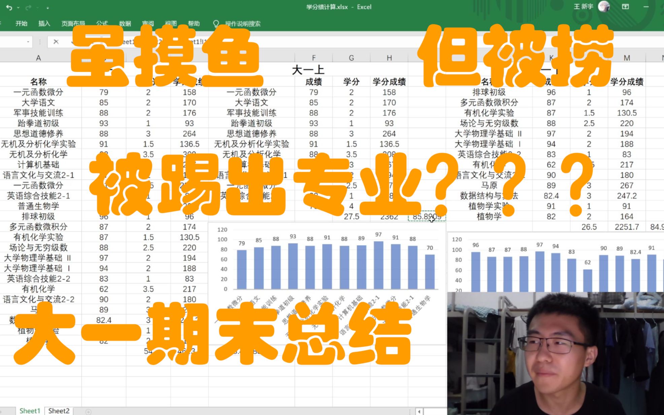Click account name 王 新宇
Image resolution: width=664 pixels, height=415 pixels.
pos(584,6)
